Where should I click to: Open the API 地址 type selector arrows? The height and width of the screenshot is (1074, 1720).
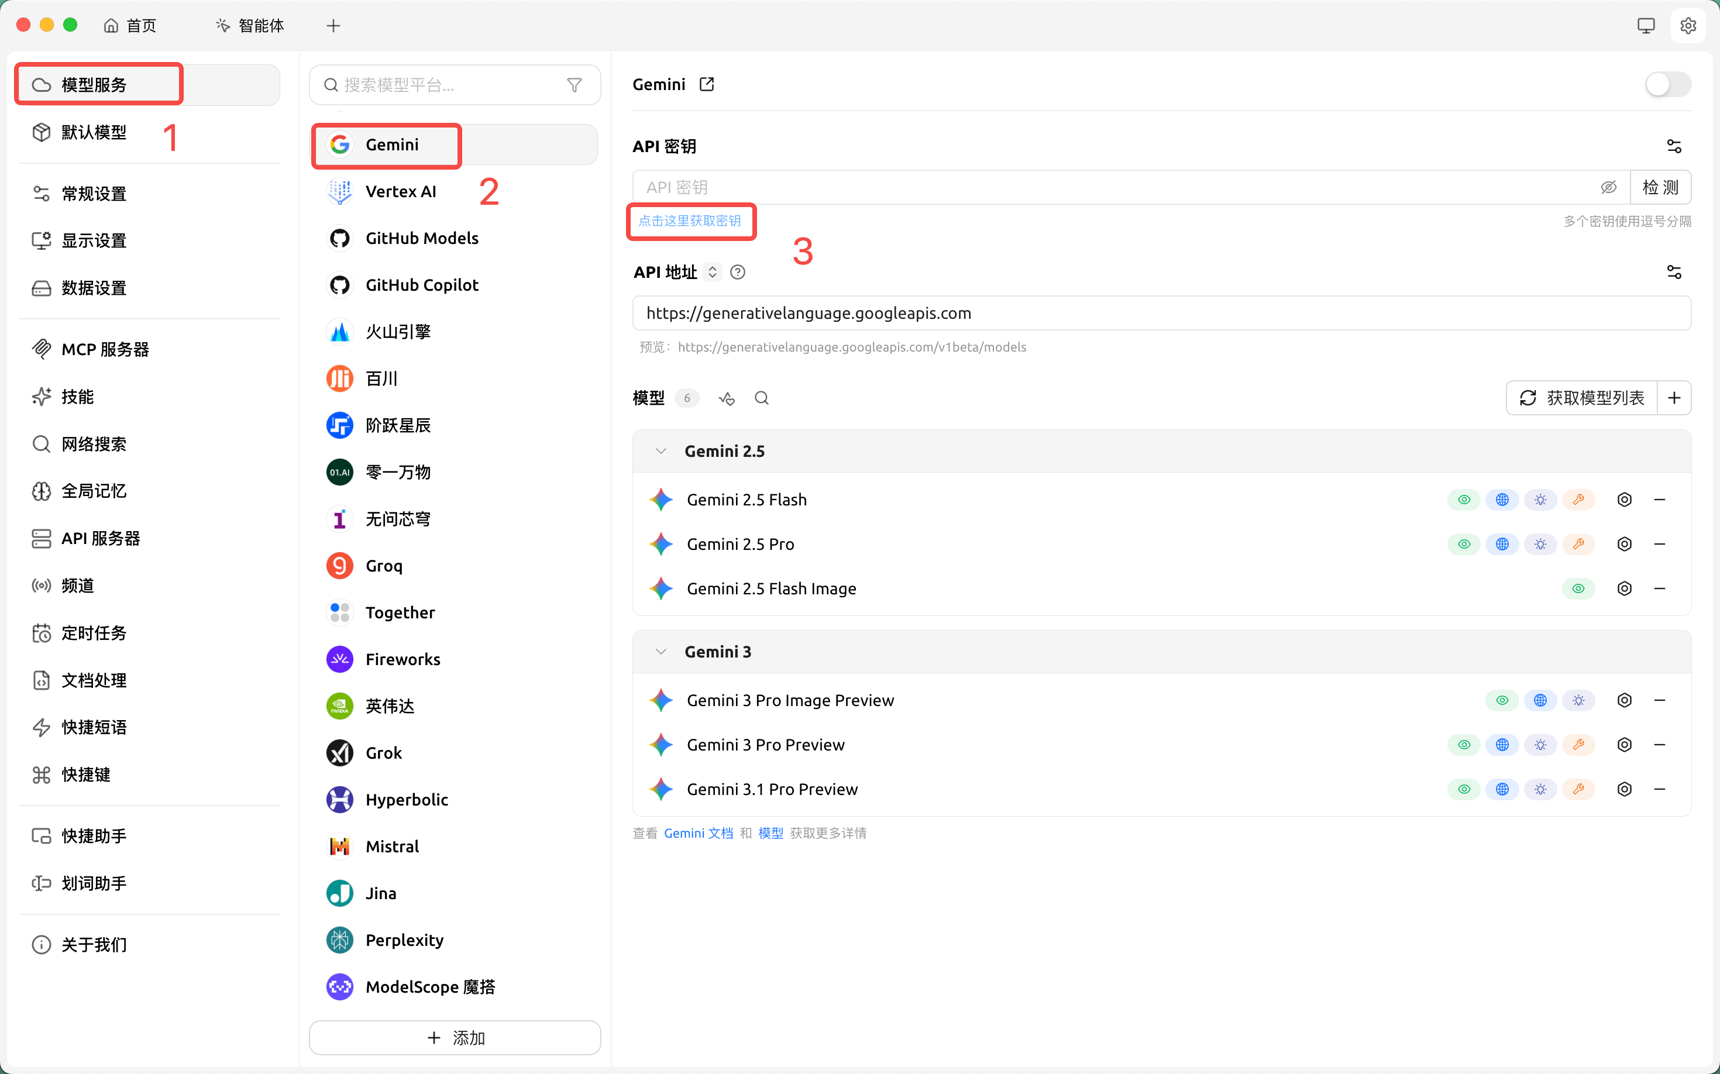click(x=712, y=272)
